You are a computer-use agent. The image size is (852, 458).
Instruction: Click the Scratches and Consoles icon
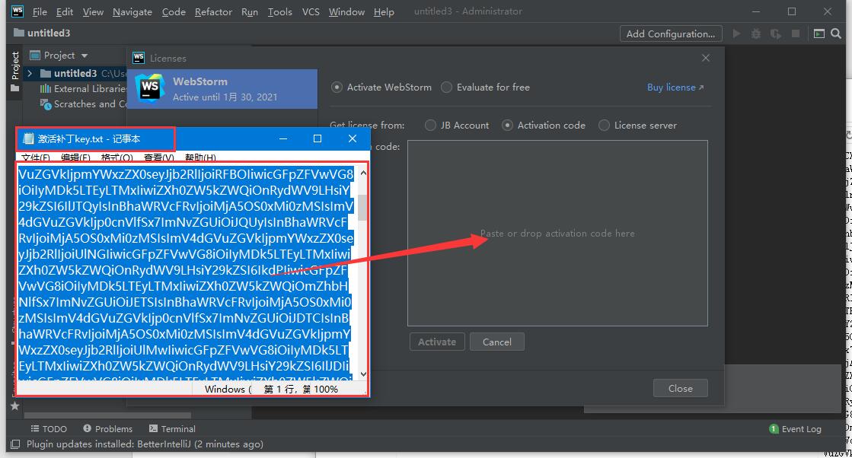pos(46,103)
